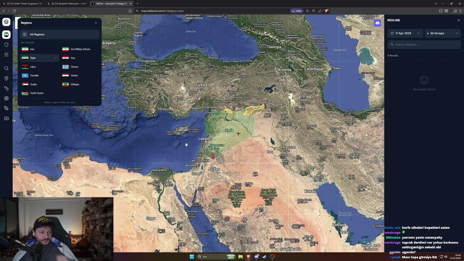Click the bookmark icon in address bar

pyautogui.click(x=130, y=11)
